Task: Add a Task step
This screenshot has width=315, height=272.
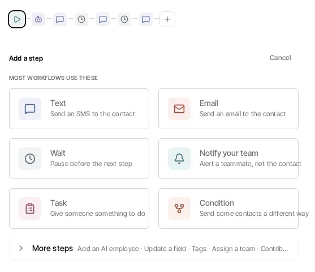Action: 79,209
